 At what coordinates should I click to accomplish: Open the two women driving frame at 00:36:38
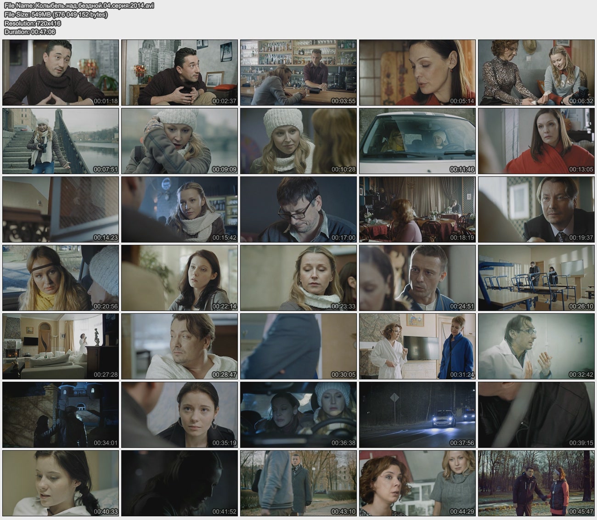click(x=298, y=415)
